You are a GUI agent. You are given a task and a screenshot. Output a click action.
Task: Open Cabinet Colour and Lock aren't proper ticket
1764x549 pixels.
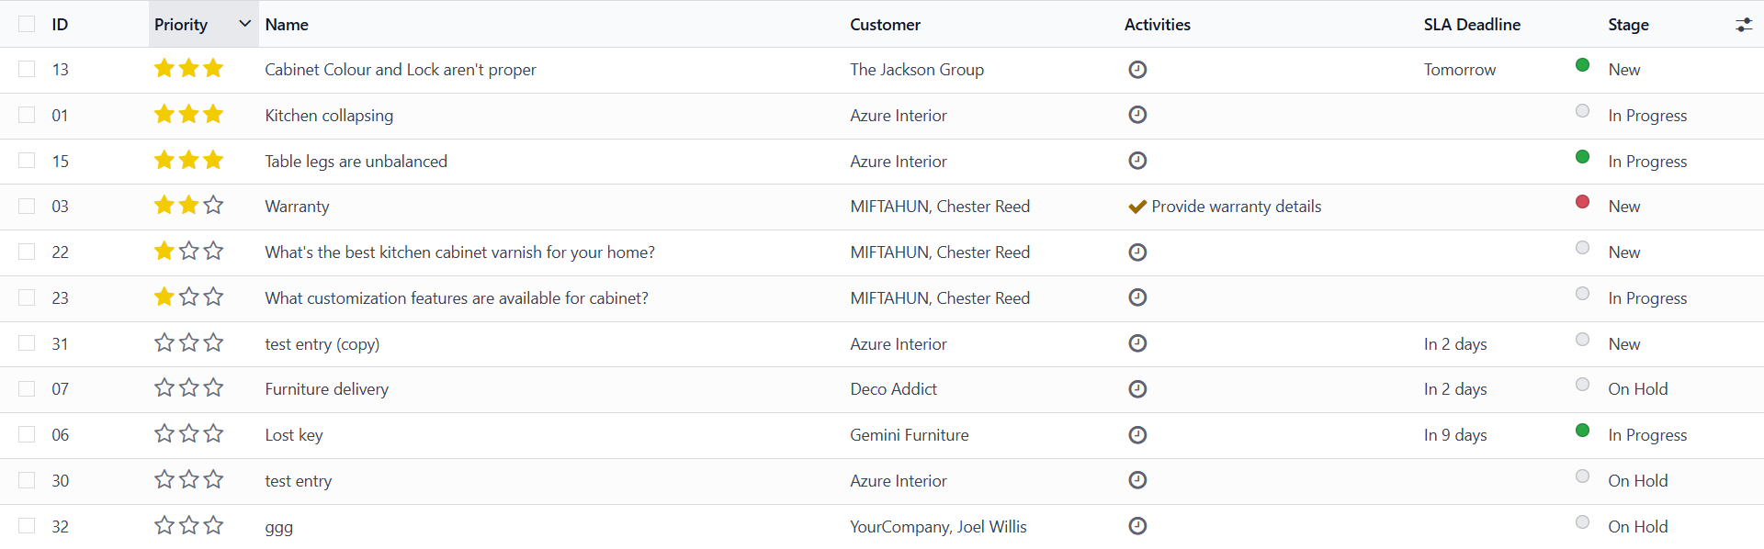click(401, 70)
